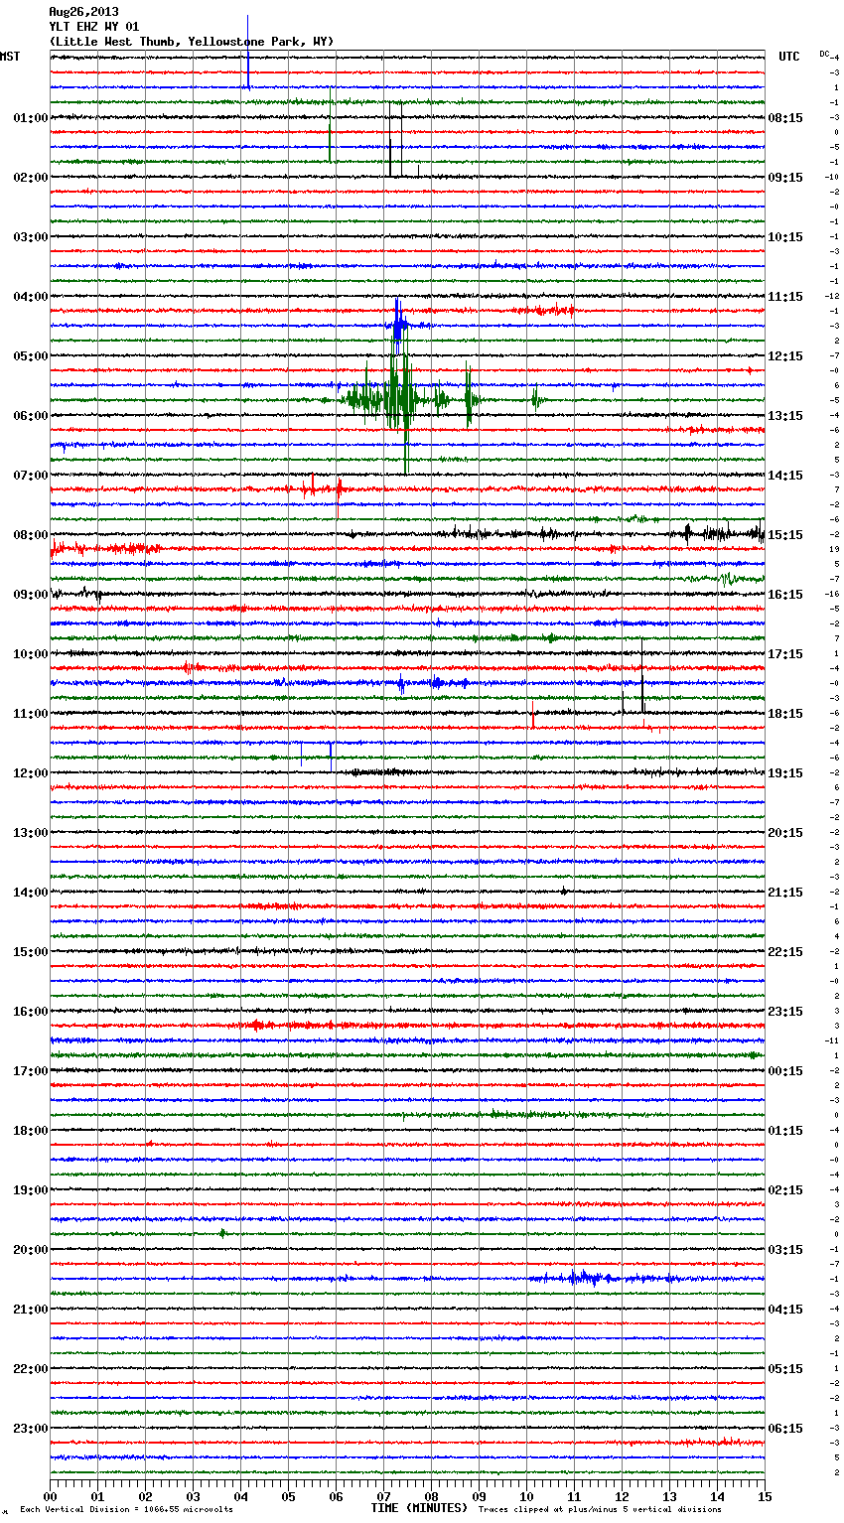This screenshot has width=844, height=1523.
Task: Click the blue seismic burst in the 04:30 trace
Action: pos(399,325)
